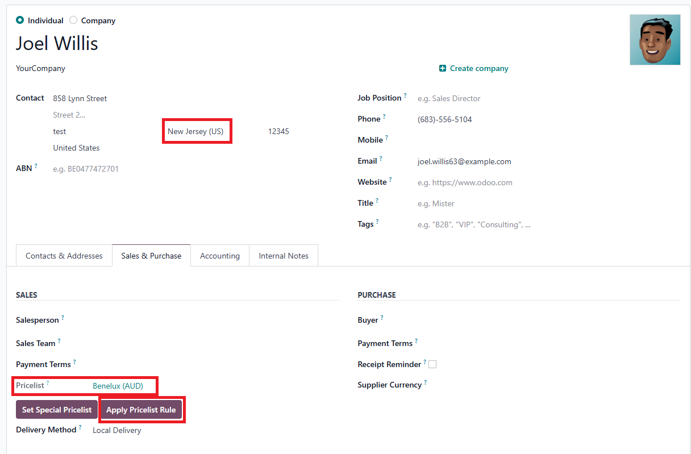Click the Set Special Pricelist button
This screenshot has width=691, height=454.
57,410
